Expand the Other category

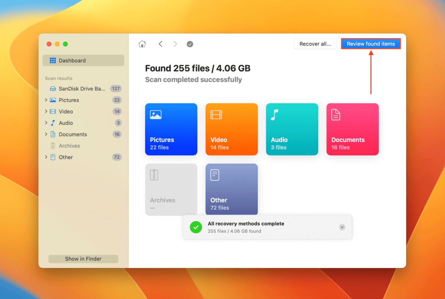tap(46, 157)
